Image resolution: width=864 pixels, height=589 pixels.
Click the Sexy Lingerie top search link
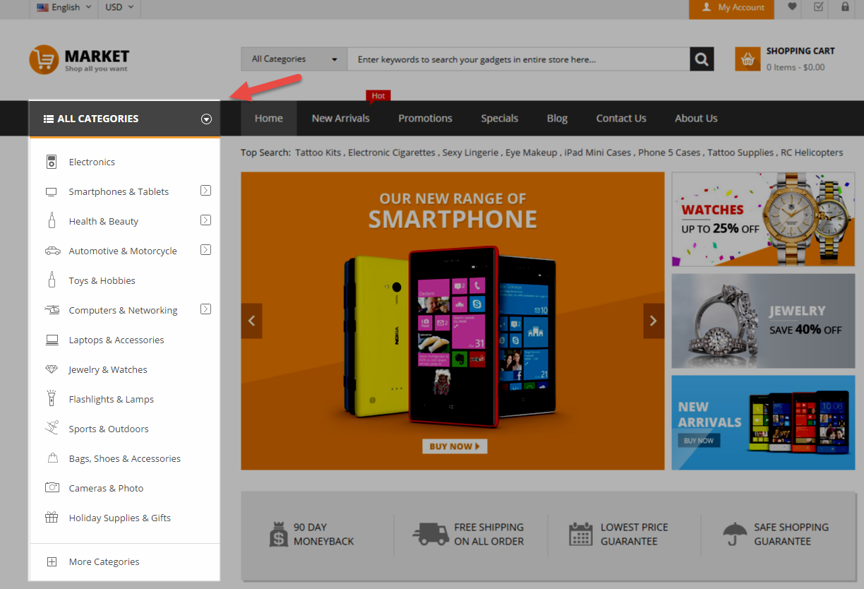(x=470, y=153)
